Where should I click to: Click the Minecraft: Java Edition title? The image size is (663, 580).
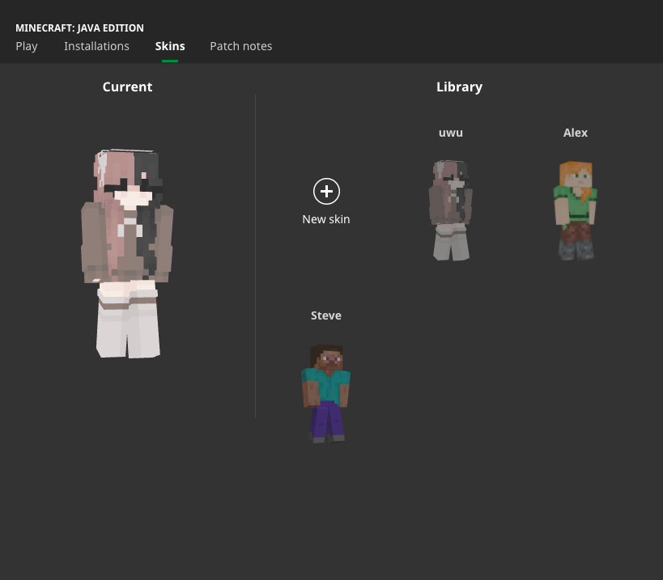pos(79,28)
